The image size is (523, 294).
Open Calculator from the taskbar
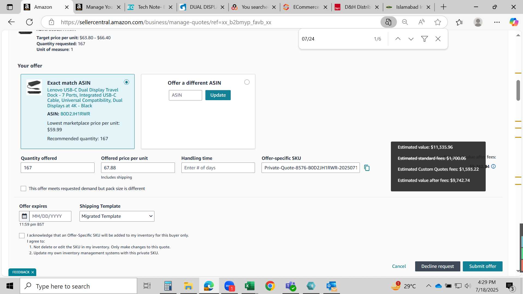168,286
